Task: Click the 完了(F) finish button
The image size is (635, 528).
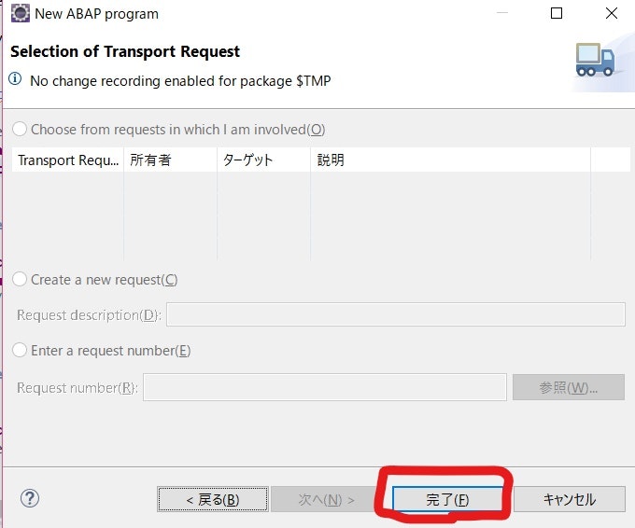Action: pyautogui.click(x=447, y=499)
